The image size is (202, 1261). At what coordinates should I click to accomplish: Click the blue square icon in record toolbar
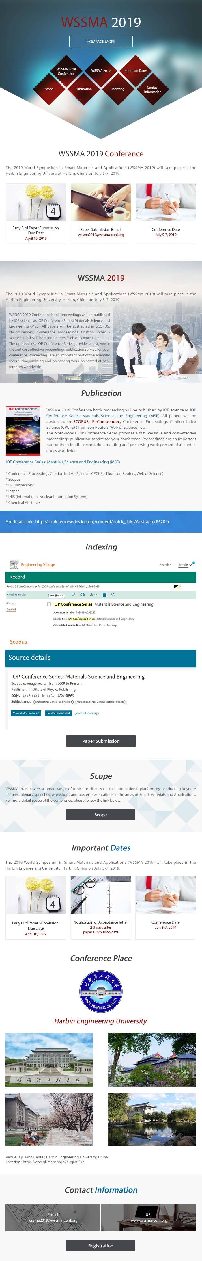pos(104,595)
